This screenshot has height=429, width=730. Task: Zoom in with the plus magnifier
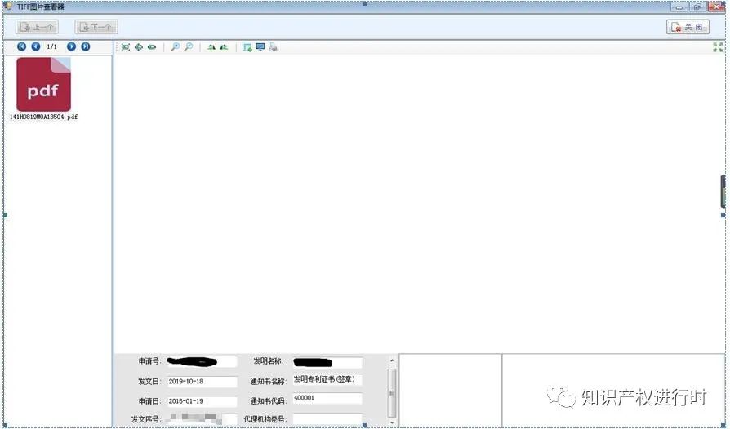[175, 47]
